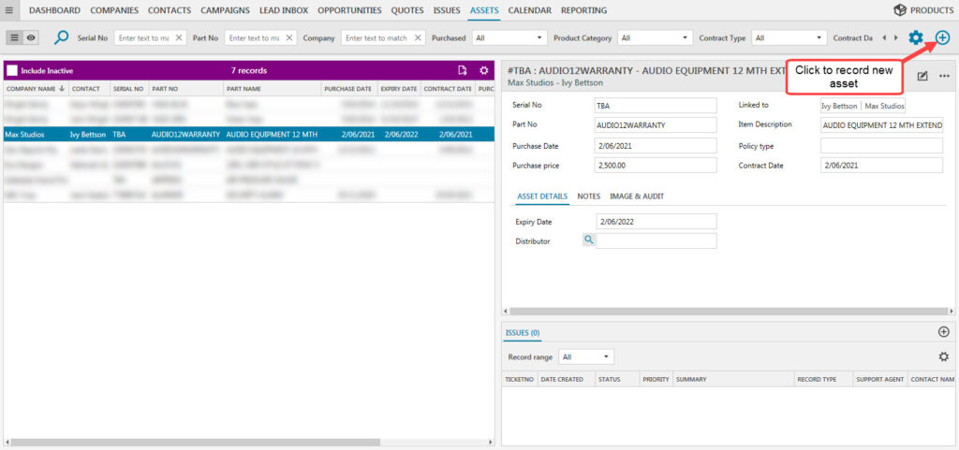
Task: Expand the Purchased filter dropdown
Action: (509, 38)
